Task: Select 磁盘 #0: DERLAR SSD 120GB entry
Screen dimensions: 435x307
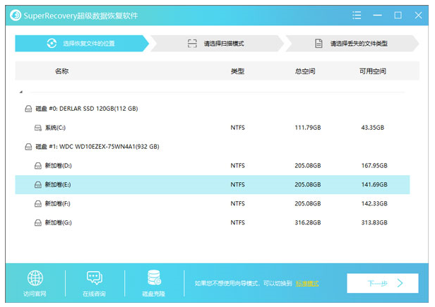Action: coord(87,109)
